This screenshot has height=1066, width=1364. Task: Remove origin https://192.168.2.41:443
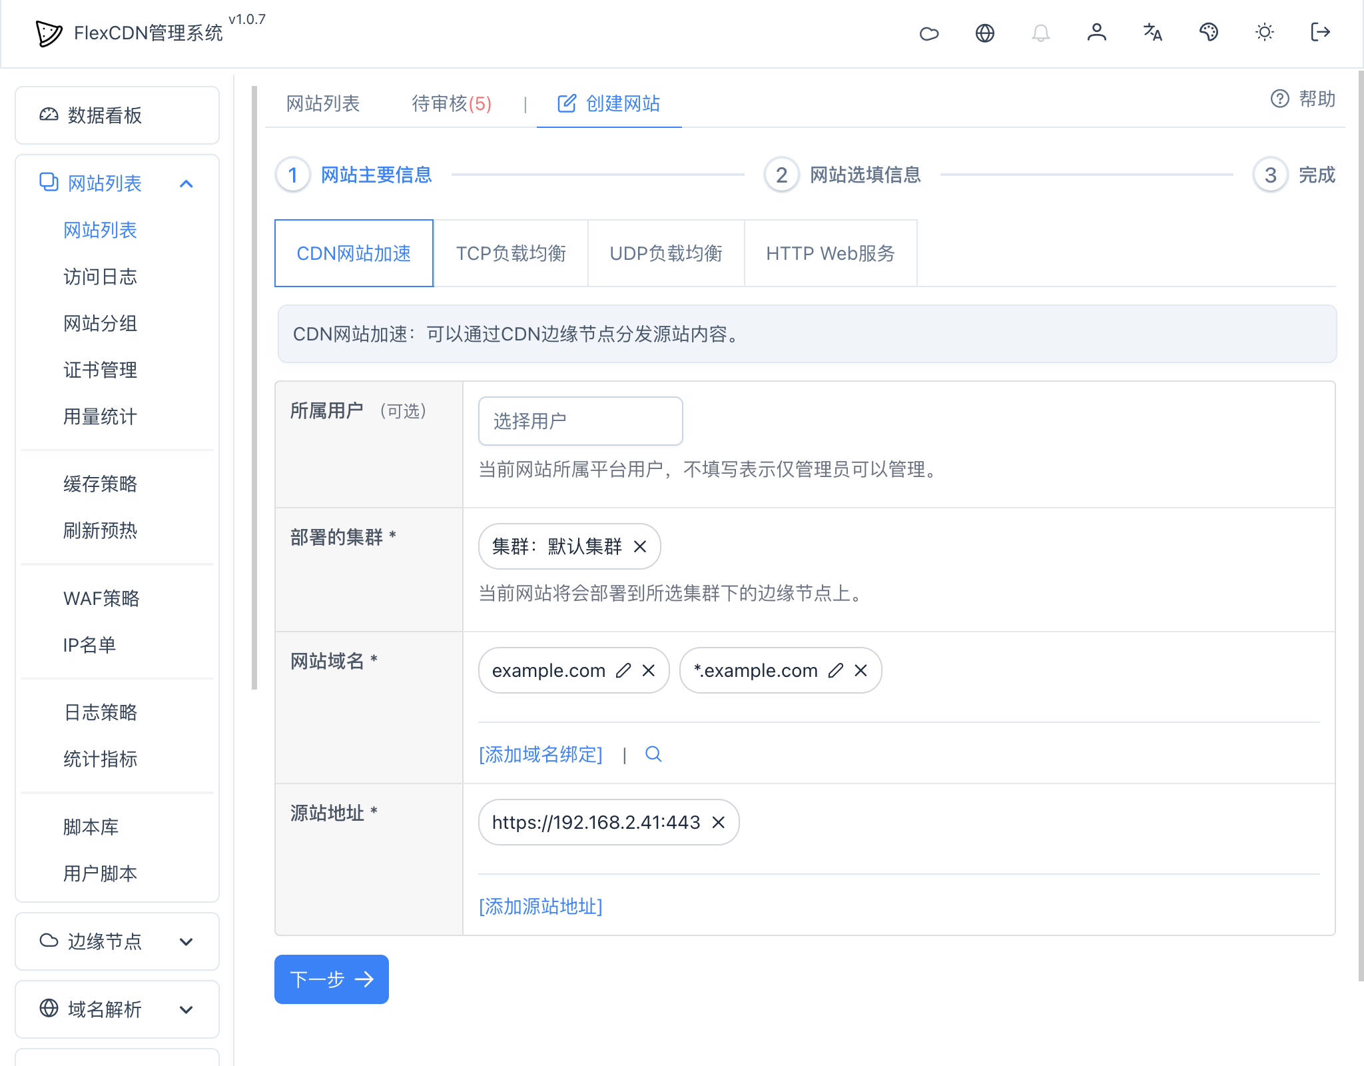[719, 823]
